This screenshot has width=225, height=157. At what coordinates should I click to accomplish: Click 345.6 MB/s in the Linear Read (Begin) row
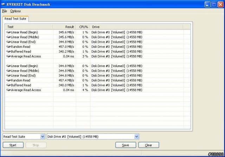66,32
